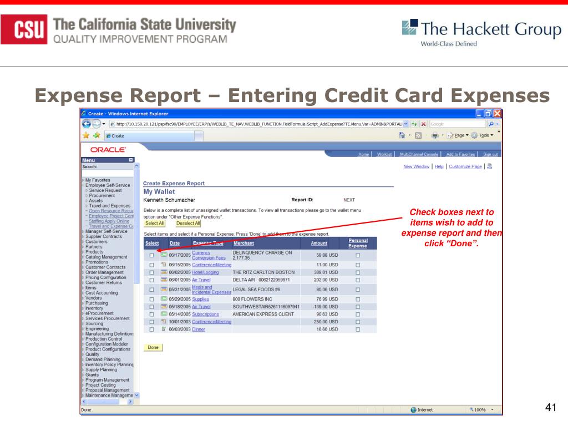Select the DELINQUENCY CHARGE transaction checkbox
The width and height of the screenshot is (568, 426).
151,255
